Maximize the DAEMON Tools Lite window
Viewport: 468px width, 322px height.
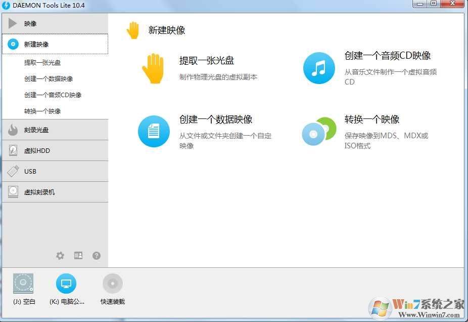point(434,4)
